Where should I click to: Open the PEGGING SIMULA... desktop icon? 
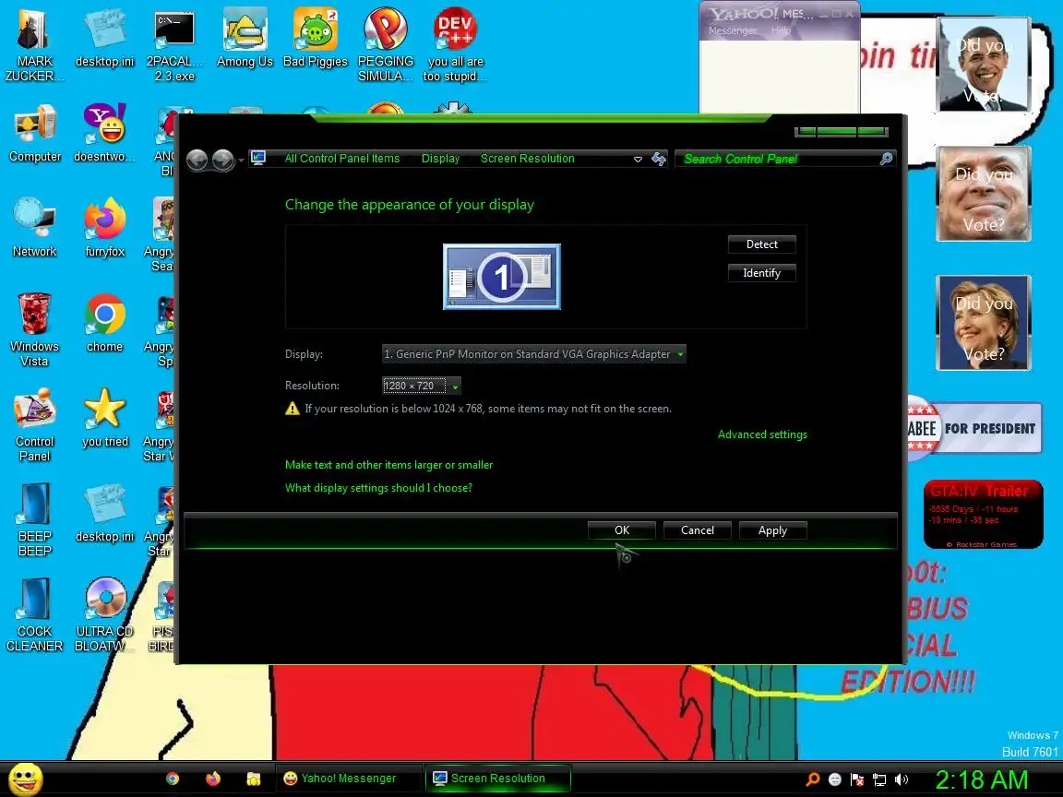pos(385,44)
